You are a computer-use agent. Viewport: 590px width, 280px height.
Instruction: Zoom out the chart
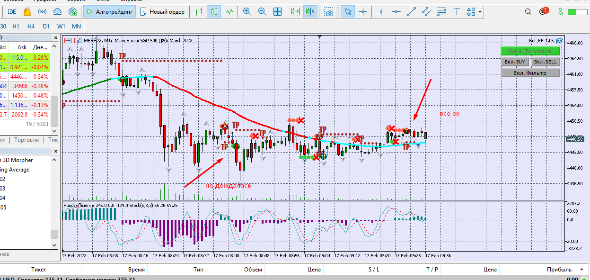click(x=262, y=11)
